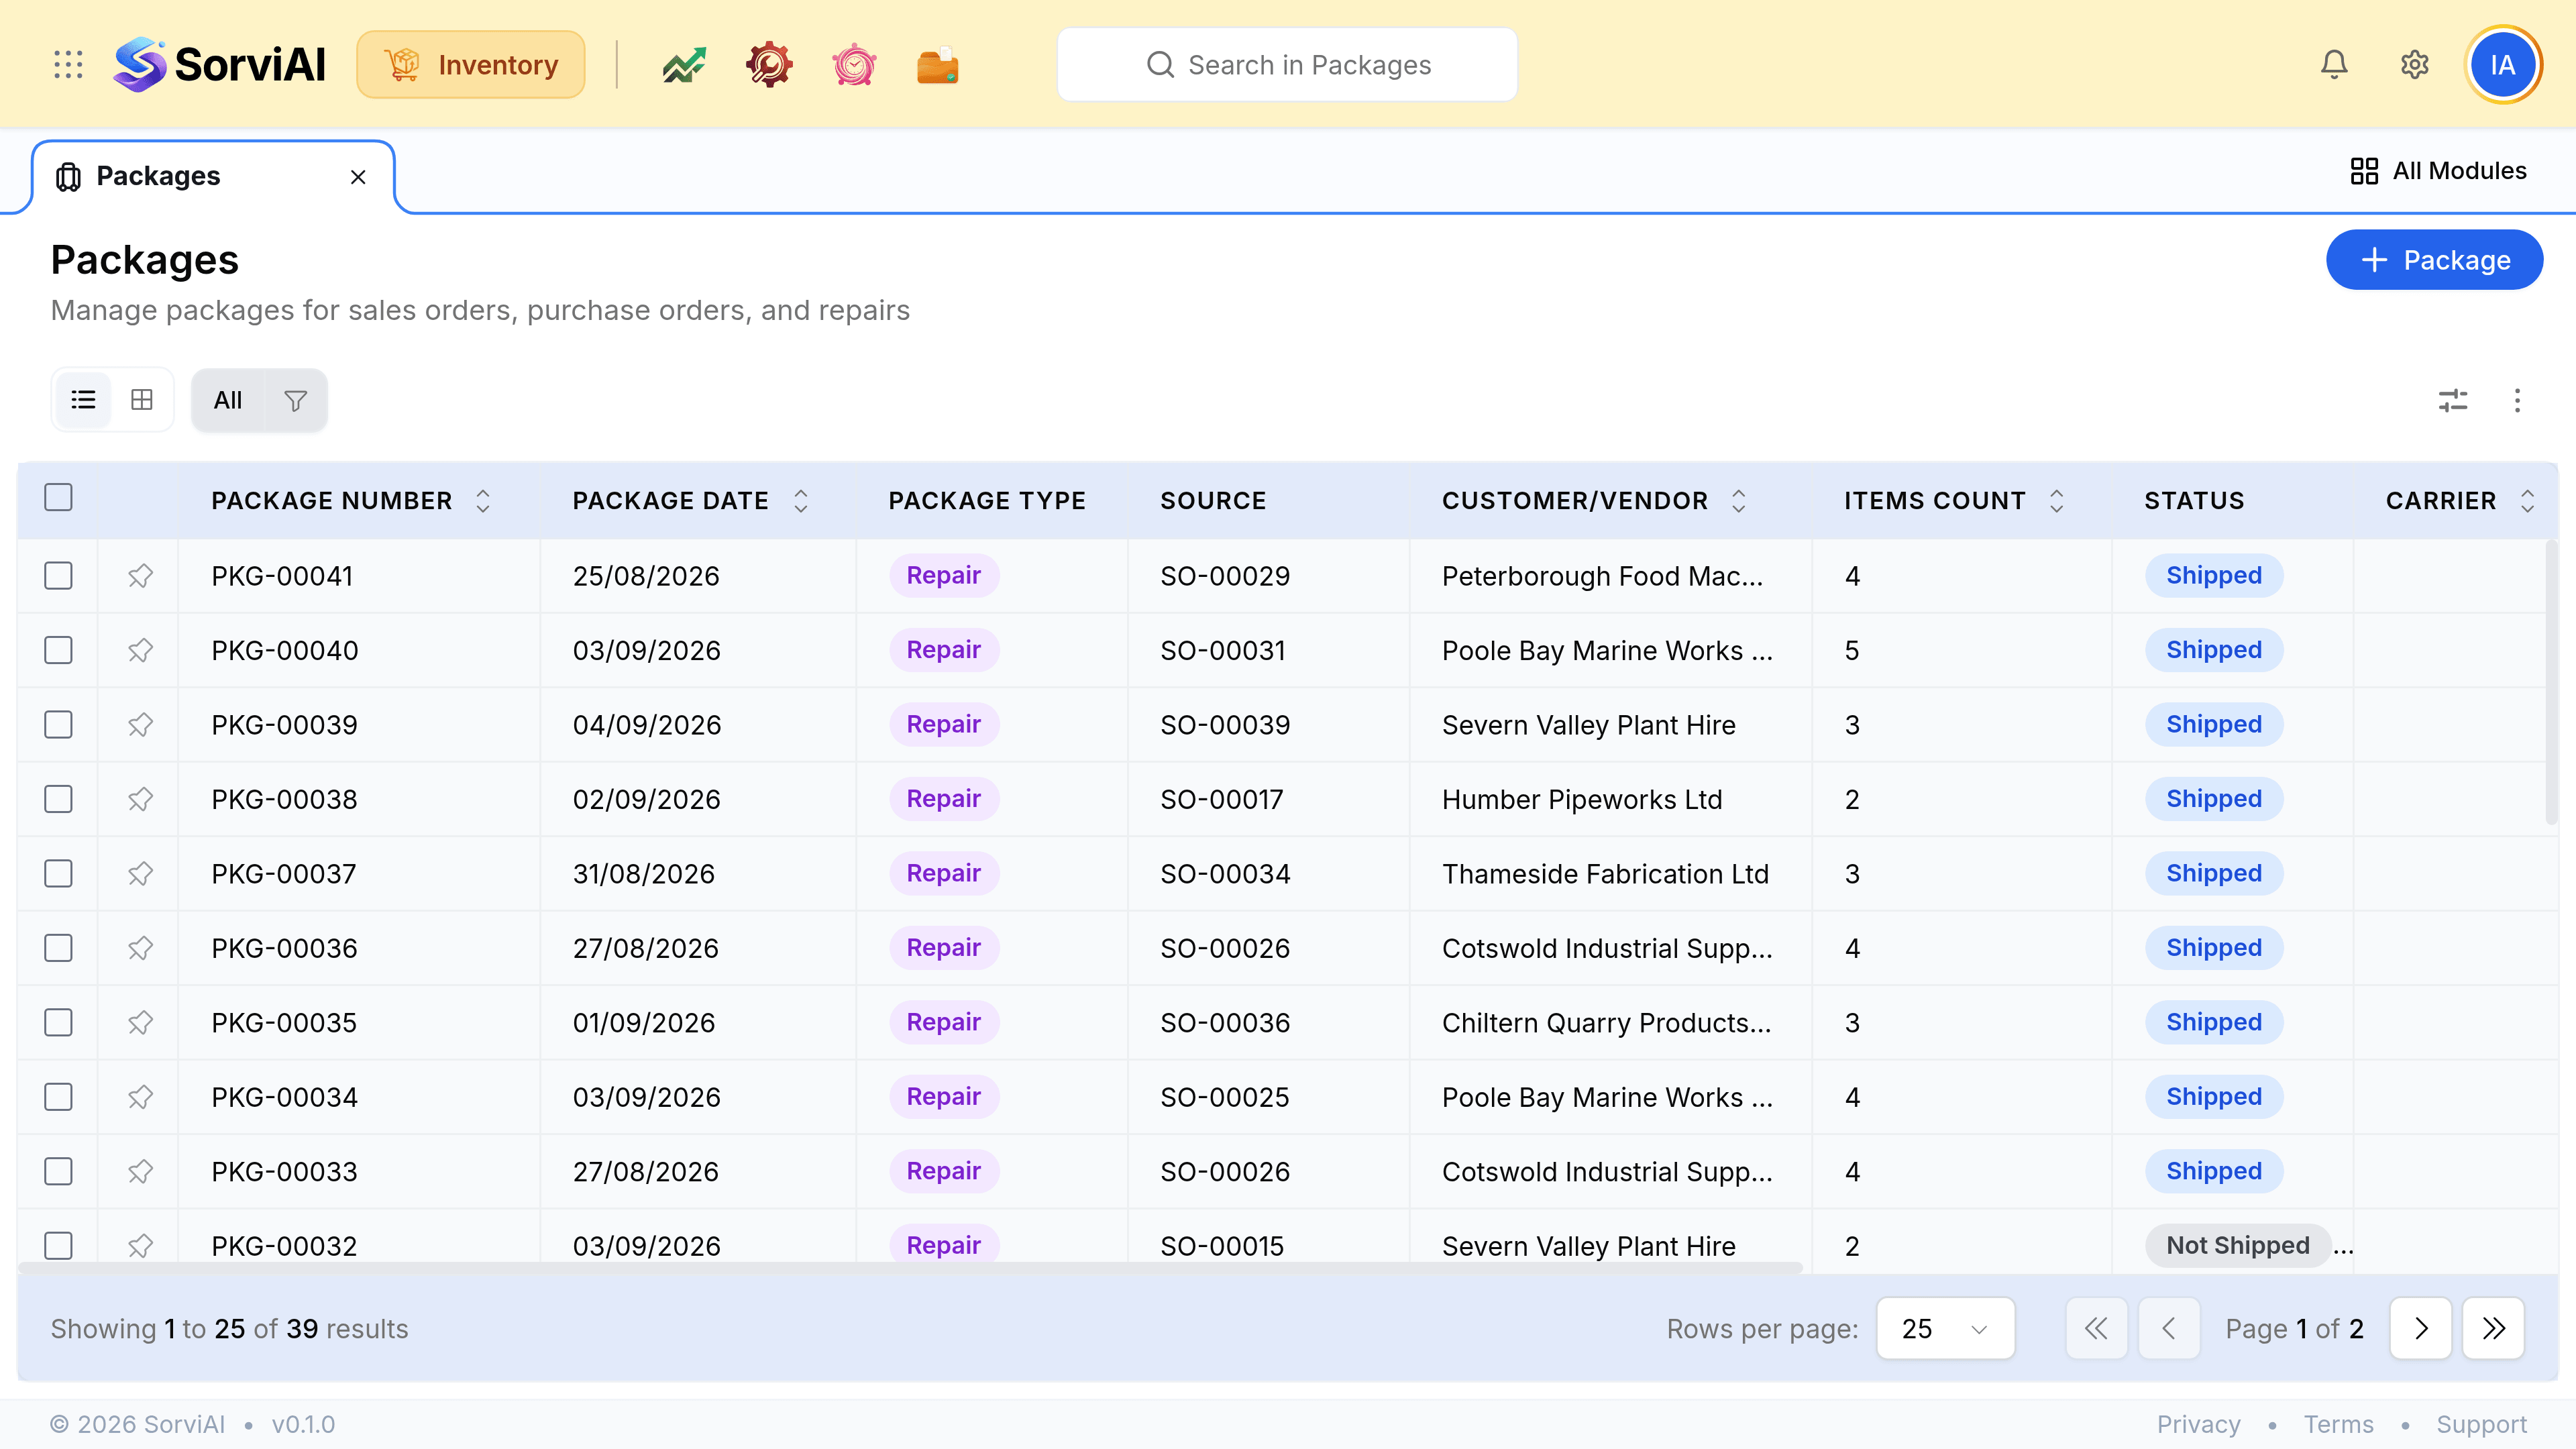Pin package PKG-00033
The width and height of the screenshot is (2576, 1449).
(140, 1172)
